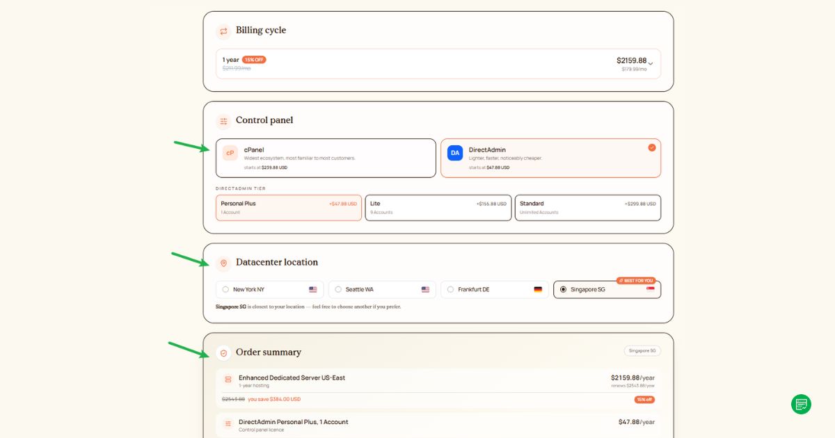Click the Order summary heading
Image resolution: width=835 pixels, height=438 pixels.
[269, 352]
